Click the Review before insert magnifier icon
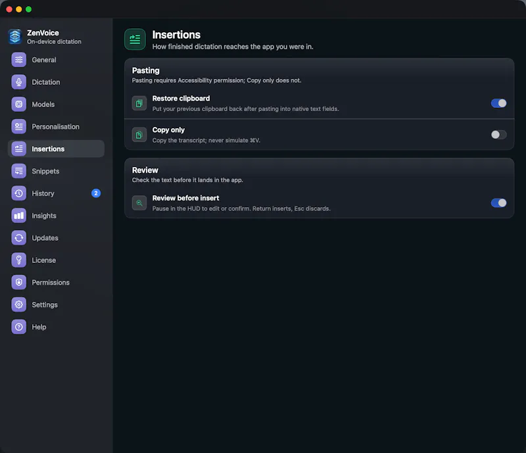This screenshot has height=453, width=526. [x=139, y=203]
